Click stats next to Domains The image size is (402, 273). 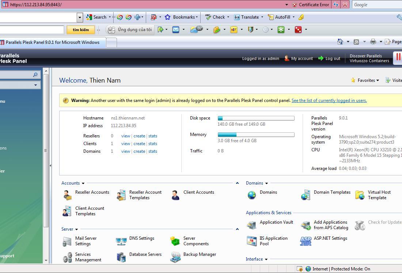(153, 152)
